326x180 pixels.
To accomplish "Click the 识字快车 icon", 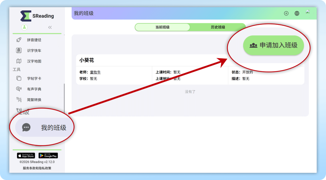I will pyautogui.click(x=19, y=50).
